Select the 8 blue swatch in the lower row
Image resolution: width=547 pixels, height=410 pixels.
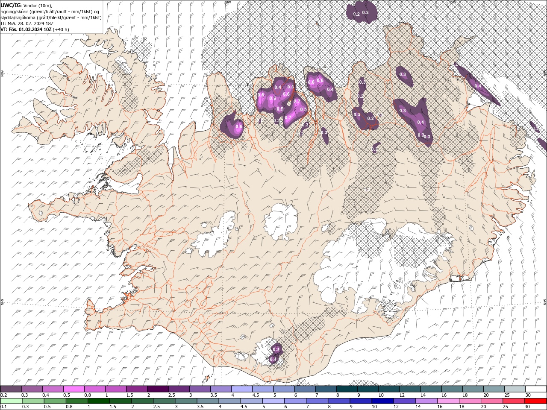click(x=339, y=401)
